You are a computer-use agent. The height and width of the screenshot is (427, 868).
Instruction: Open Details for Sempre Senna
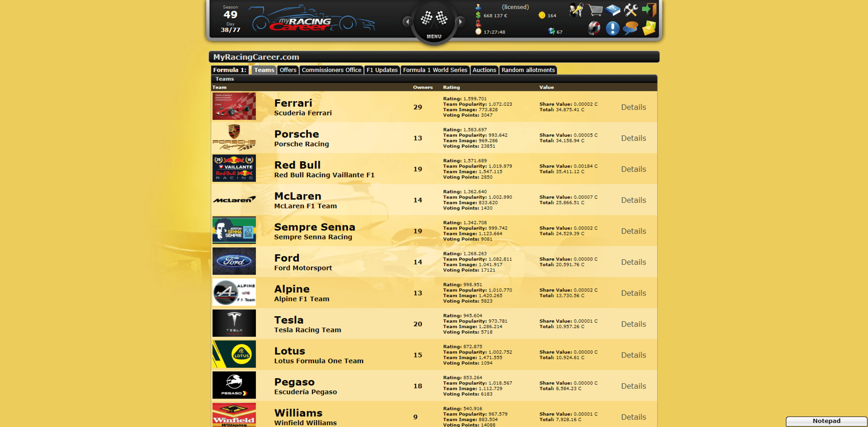[x=633, y=231]
